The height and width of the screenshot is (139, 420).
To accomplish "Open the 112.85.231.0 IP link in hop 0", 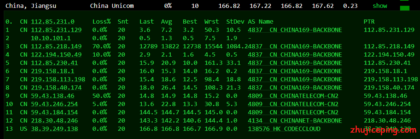I will [x=53, y=22].
